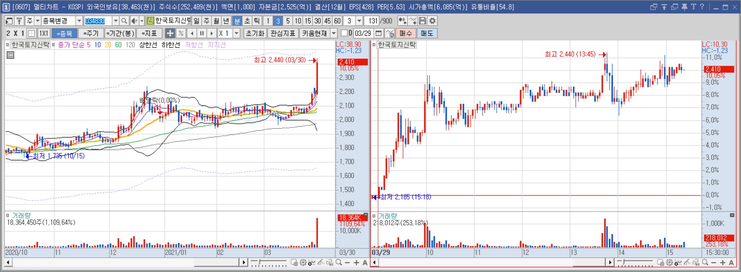The height and width of the screenshot is (272, 741).
Task: Open the 종목변경 dropdown
Action: tap(62, 21)
